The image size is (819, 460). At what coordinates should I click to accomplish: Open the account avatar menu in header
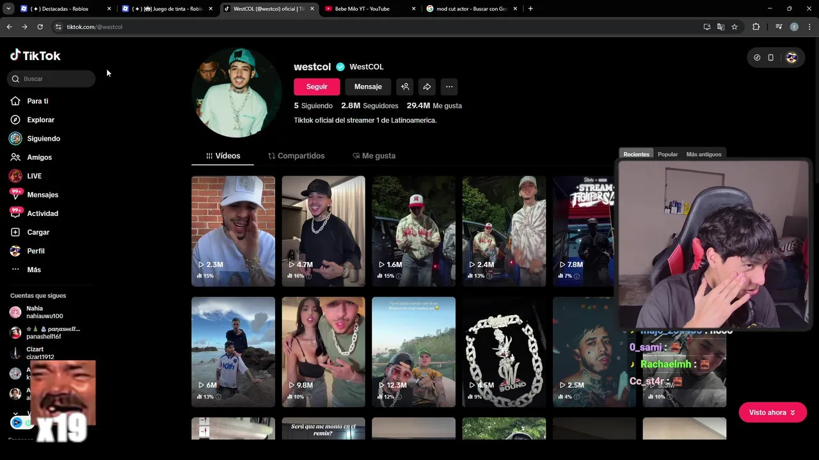click(791, 57)
